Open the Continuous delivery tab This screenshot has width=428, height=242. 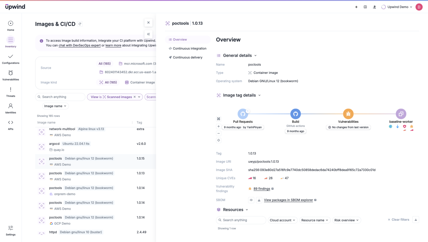(187, 57)
